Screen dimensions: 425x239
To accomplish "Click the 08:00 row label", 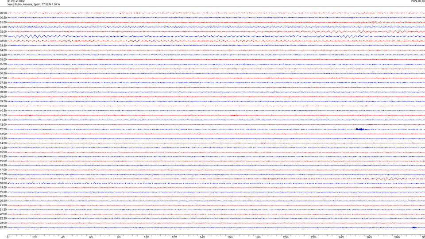I will pyautogui.click(x=3, y=87).
